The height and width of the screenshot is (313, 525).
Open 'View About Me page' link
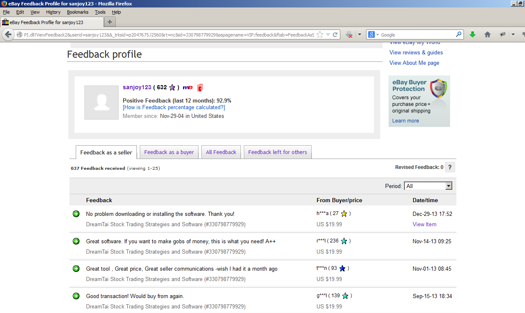[414, 63]
